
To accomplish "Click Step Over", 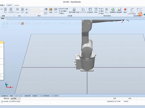I will click(x=101, y=13).
